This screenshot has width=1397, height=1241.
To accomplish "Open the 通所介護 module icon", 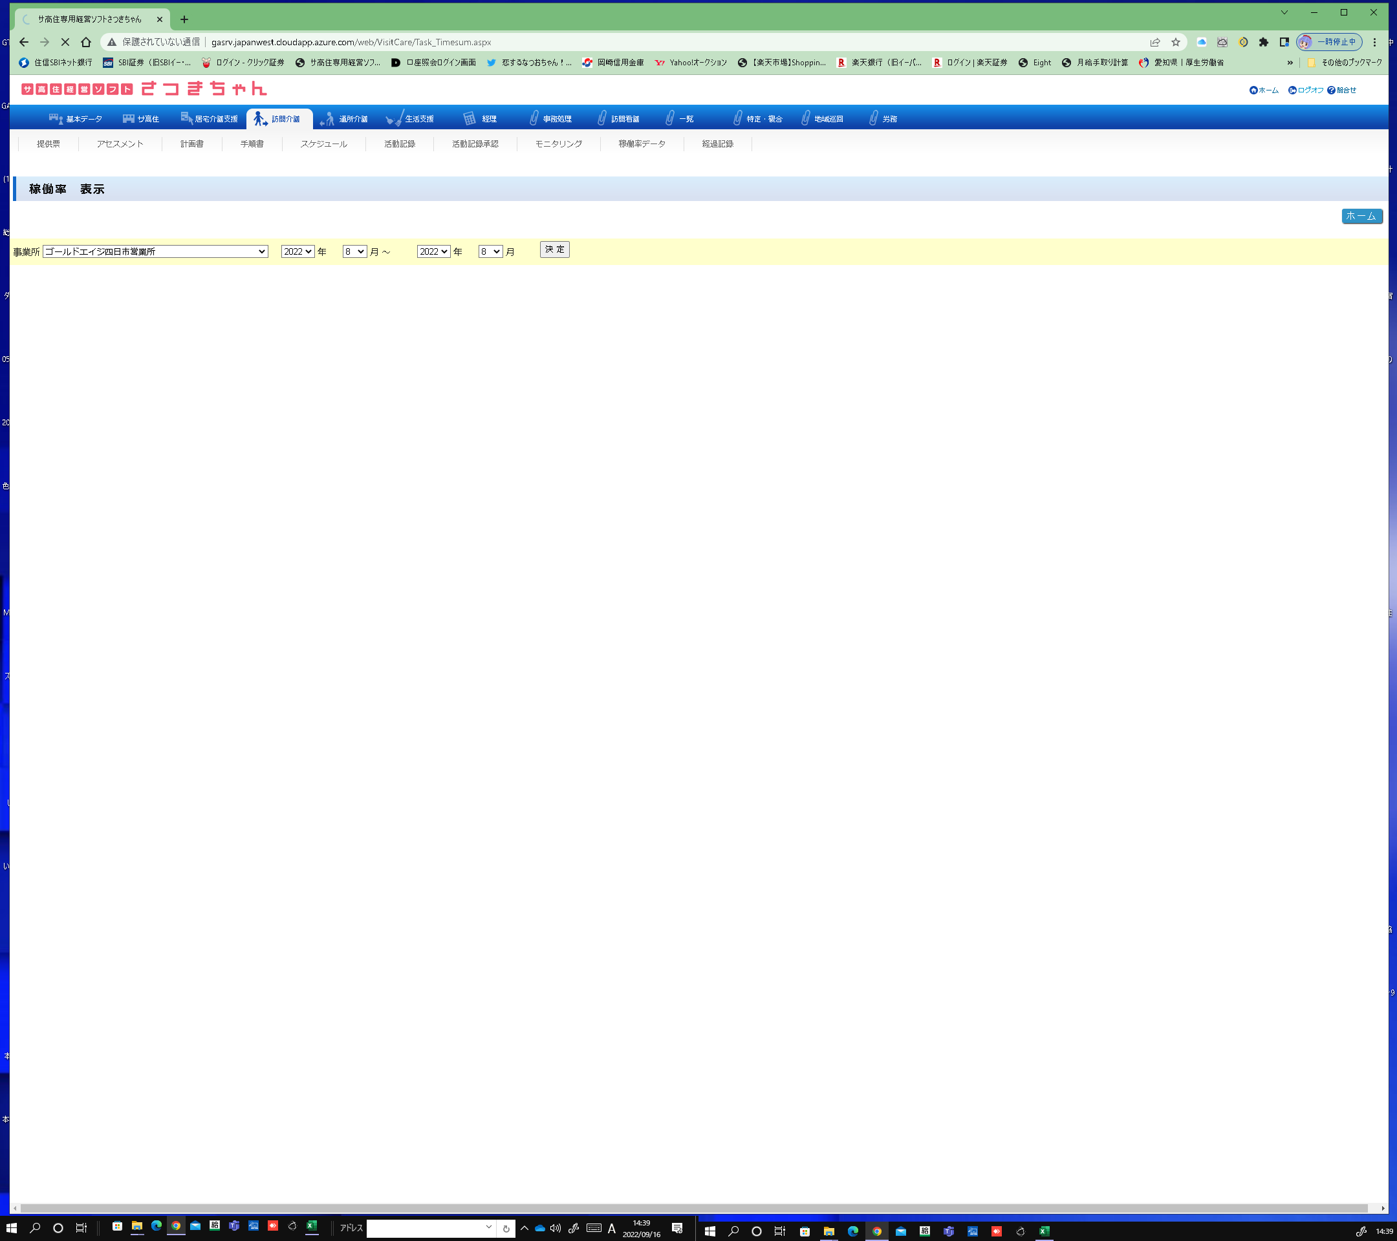I will coord(327,120).
